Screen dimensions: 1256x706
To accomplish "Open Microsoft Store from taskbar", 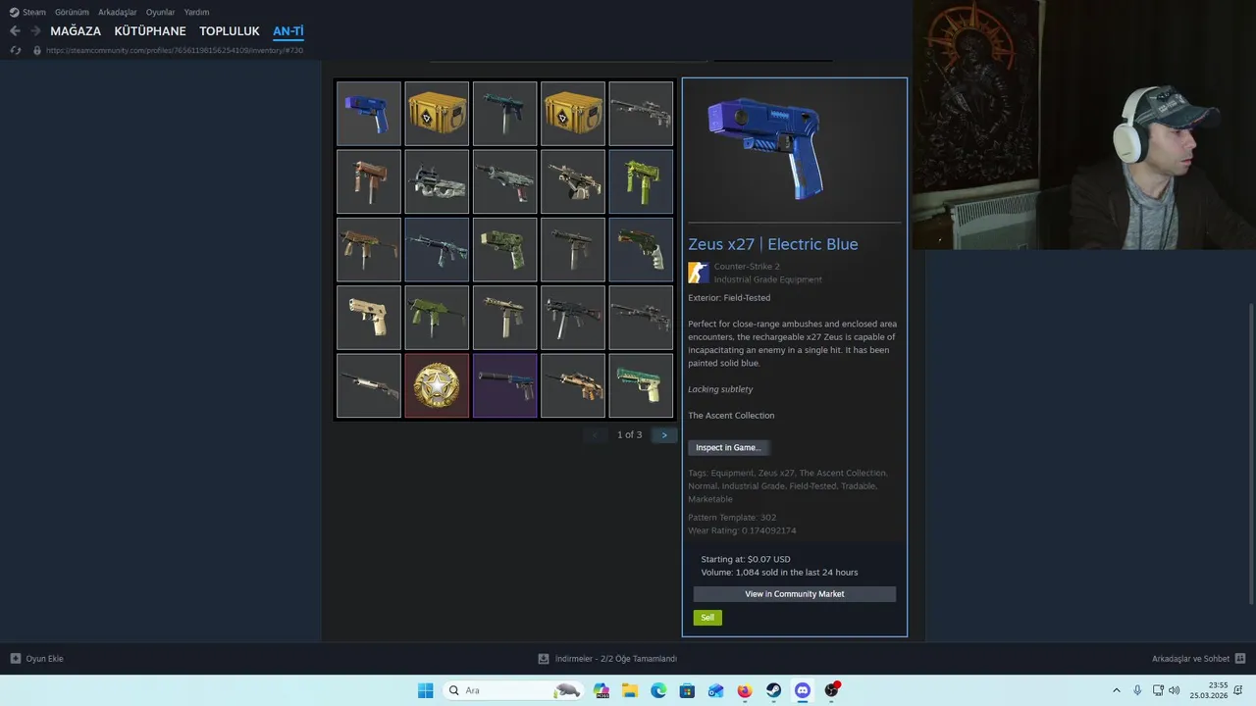I will pyautogui.click(x=687, y=690).
